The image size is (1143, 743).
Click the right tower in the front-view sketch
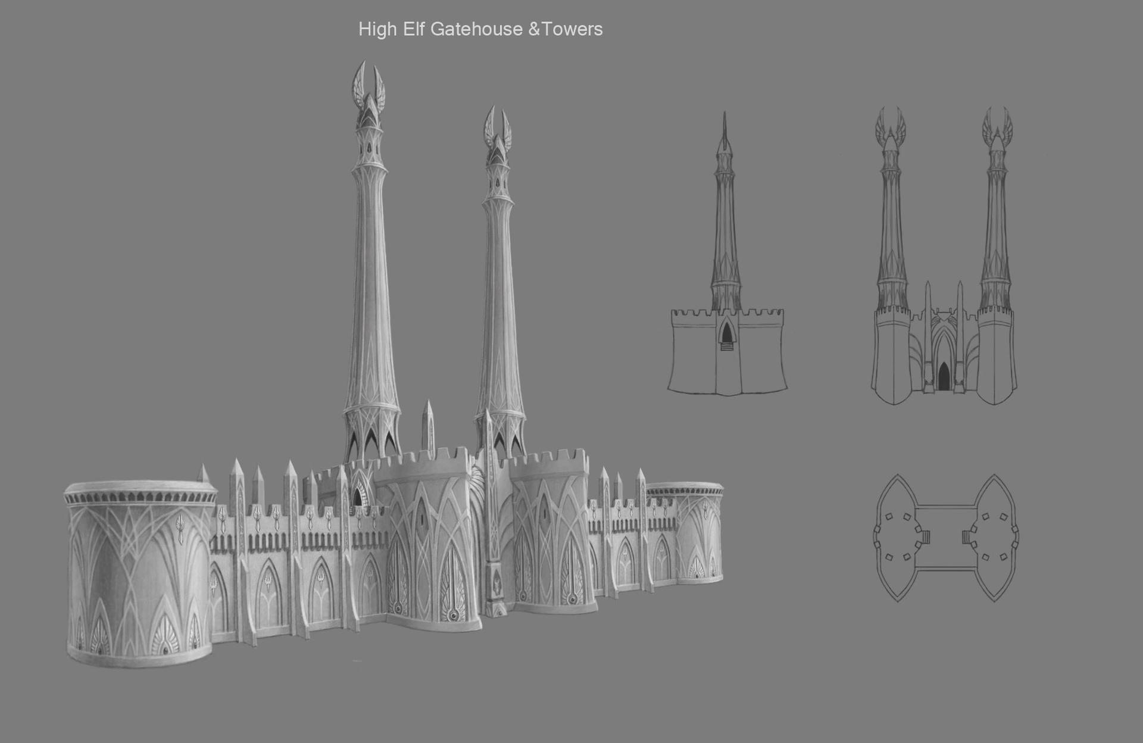997,238
